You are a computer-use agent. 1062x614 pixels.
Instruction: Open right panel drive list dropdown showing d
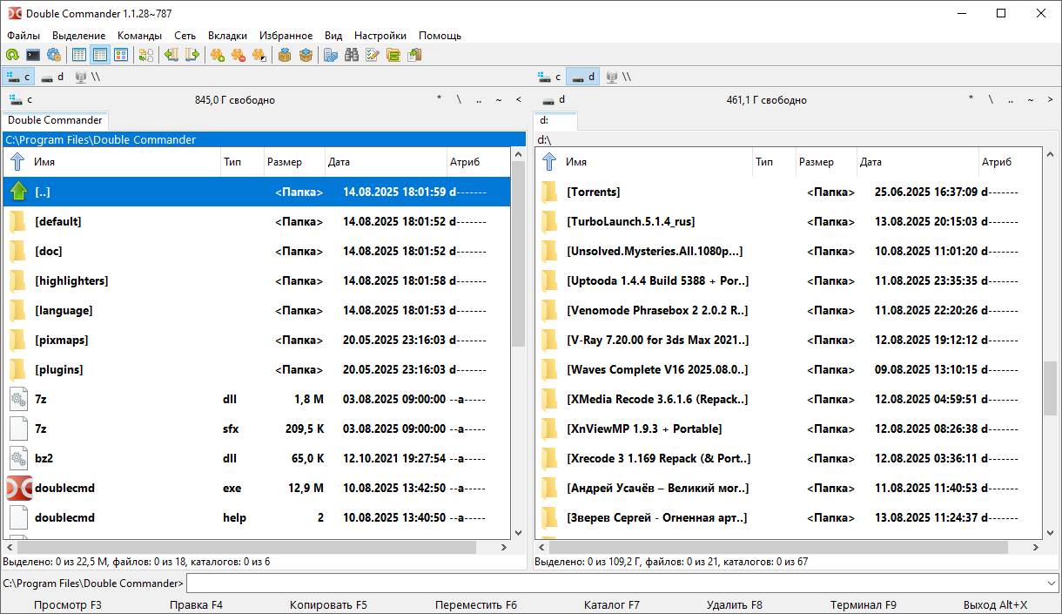tap(552, 99)
